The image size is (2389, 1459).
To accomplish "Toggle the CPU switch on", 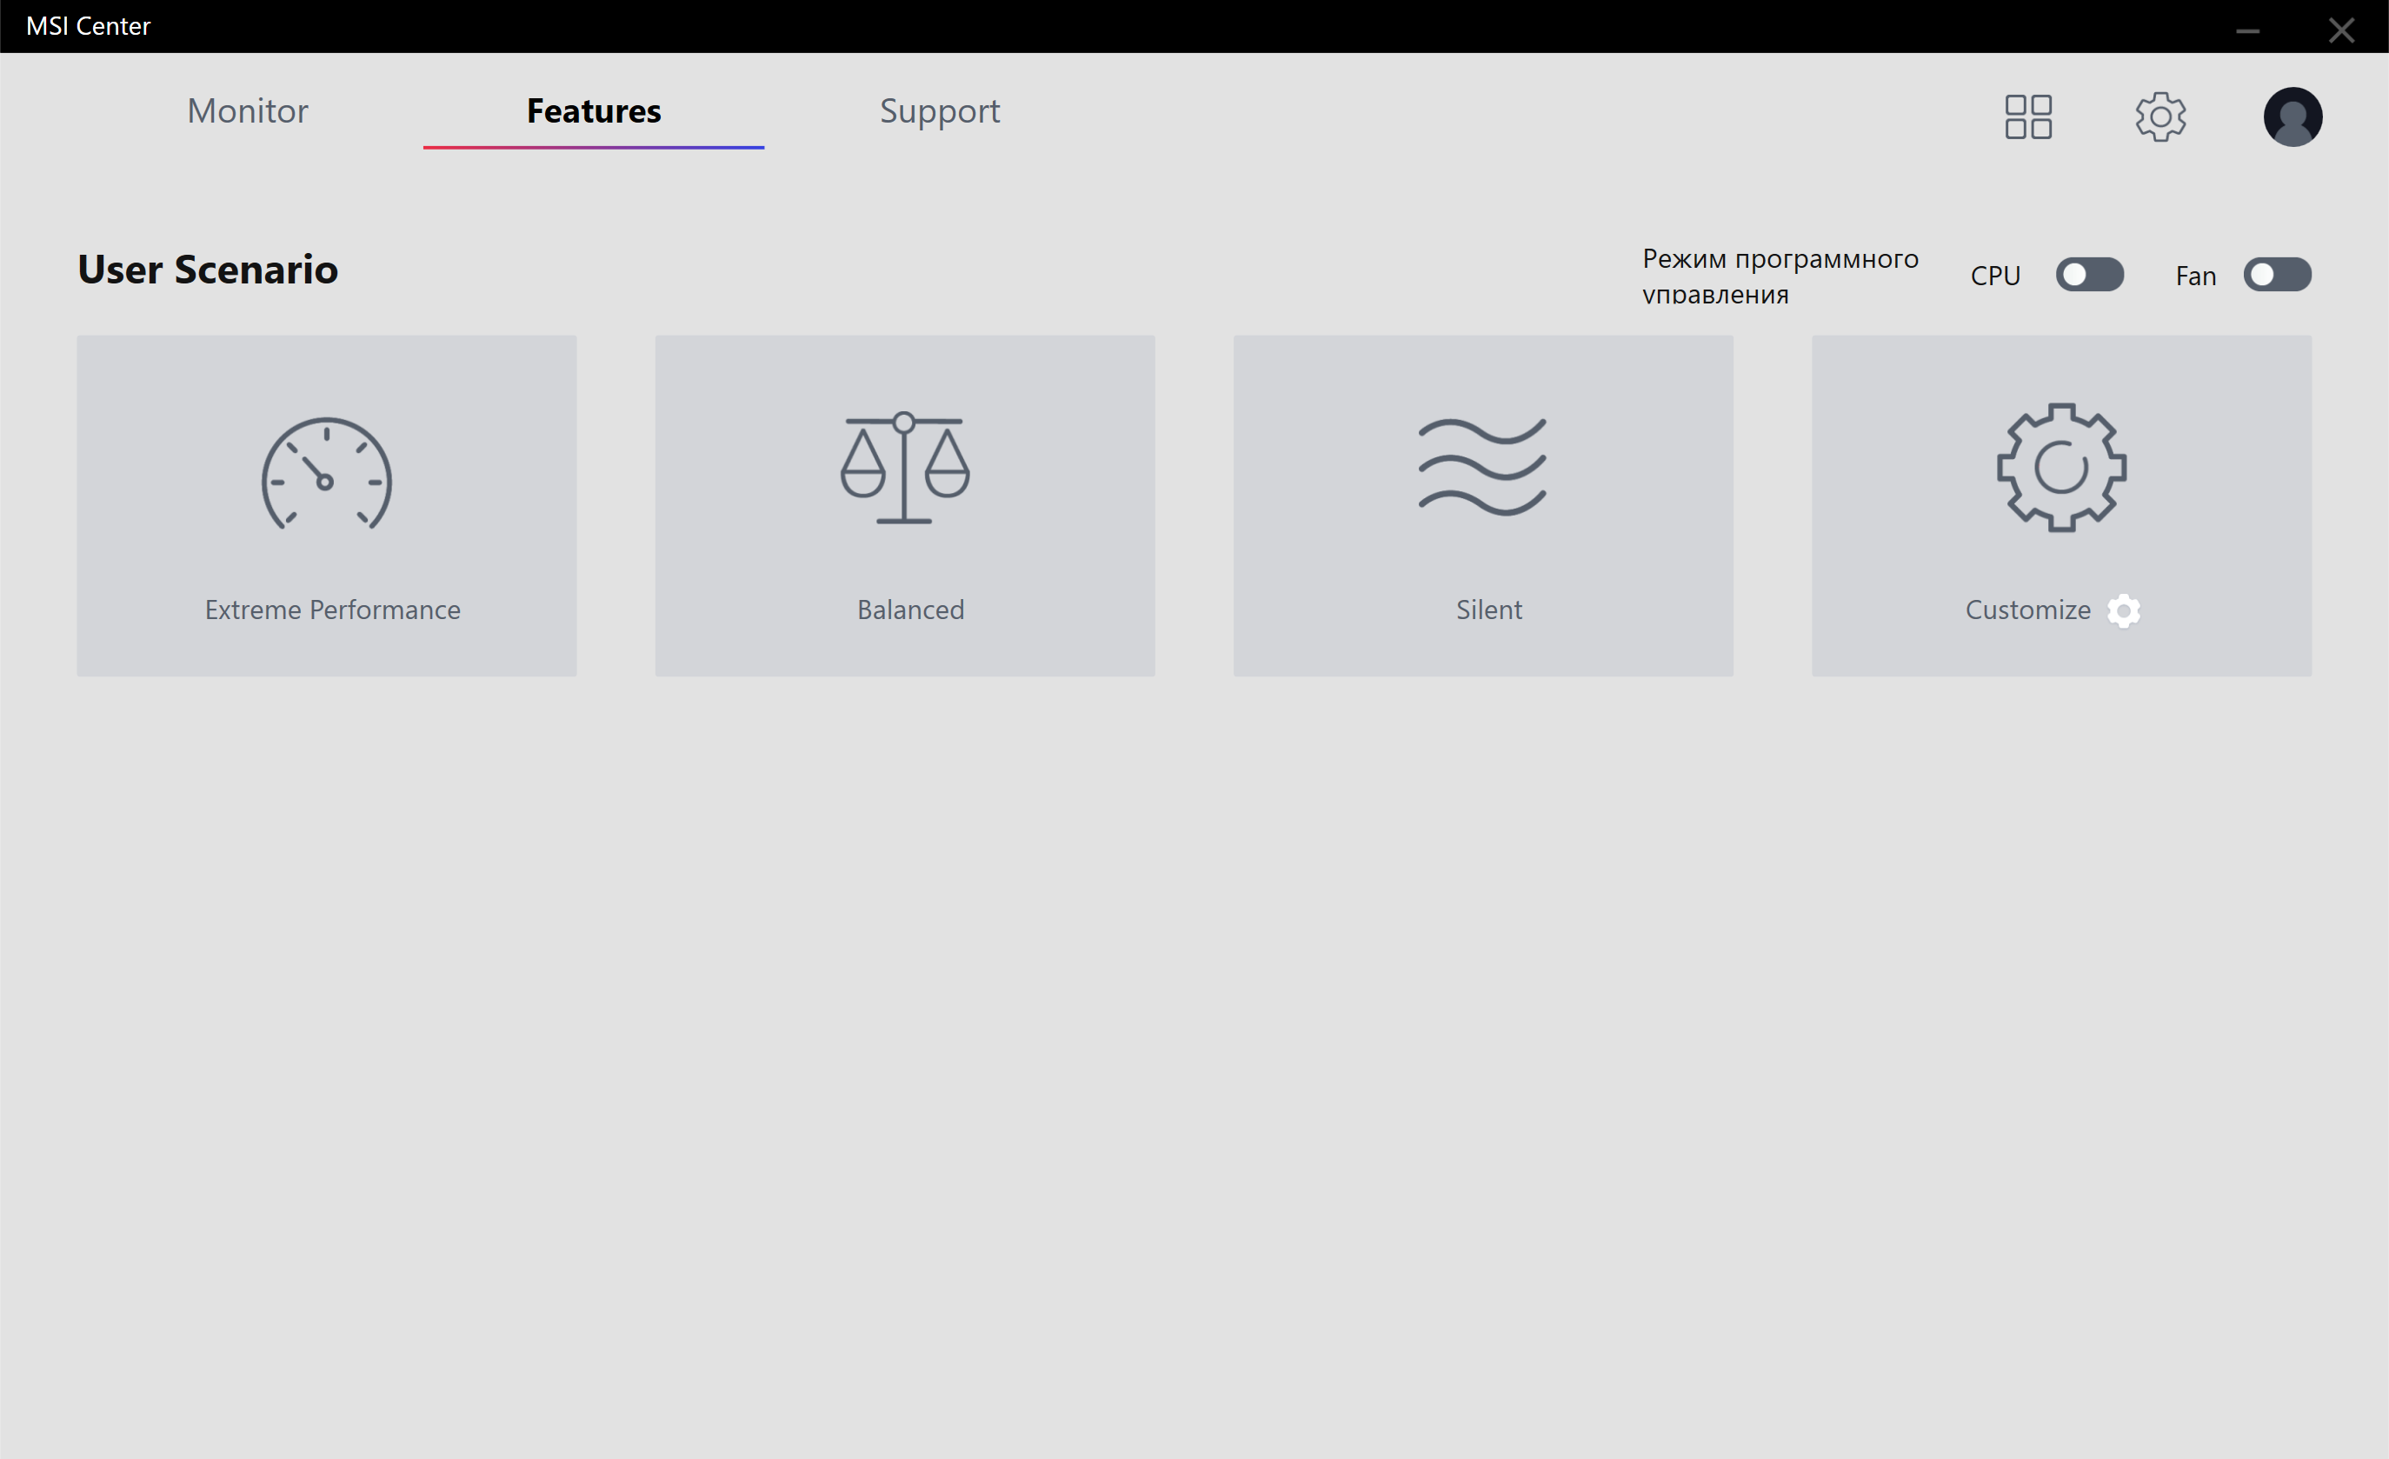I will coord(2089,276).
